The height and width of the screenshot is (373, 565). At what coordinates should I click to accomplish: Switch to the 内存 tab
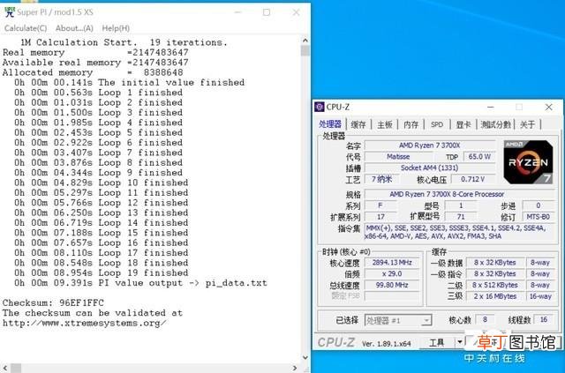(x=411, y=124)
